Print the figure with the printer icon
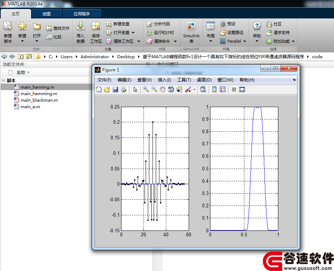The width and height of the screenshot is (334, 271). tap(124, 90)
